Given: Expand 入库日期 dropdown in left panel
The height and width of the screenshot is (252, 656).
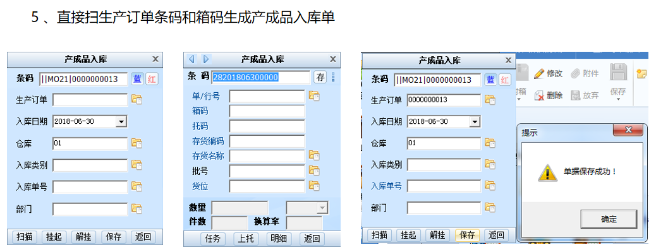Looking at the screenshot, I should click(x=121, y=122).
